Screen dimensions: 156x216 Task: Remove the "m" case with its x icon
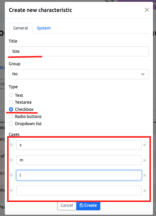click(x=145, y=160)
